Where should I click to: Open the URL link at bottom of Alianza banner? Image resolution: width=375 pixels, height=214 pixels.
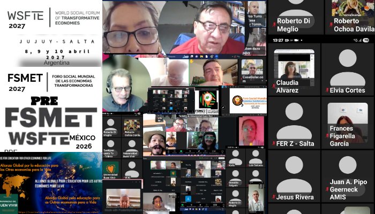(58, 212)
